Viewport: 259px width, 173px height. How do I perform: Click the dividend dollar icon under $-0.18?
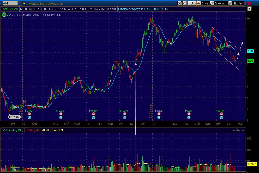click(x=125, y=117)
